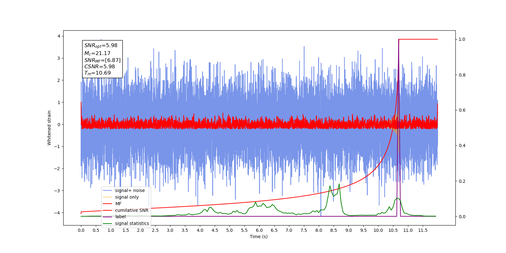Click the 5.0 tick on the time axis
This screenshot has width=506, height=253.
click(x=230, y=230)
